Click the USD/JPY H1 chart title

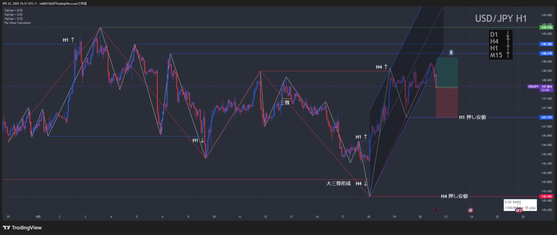tap(500, 19)
